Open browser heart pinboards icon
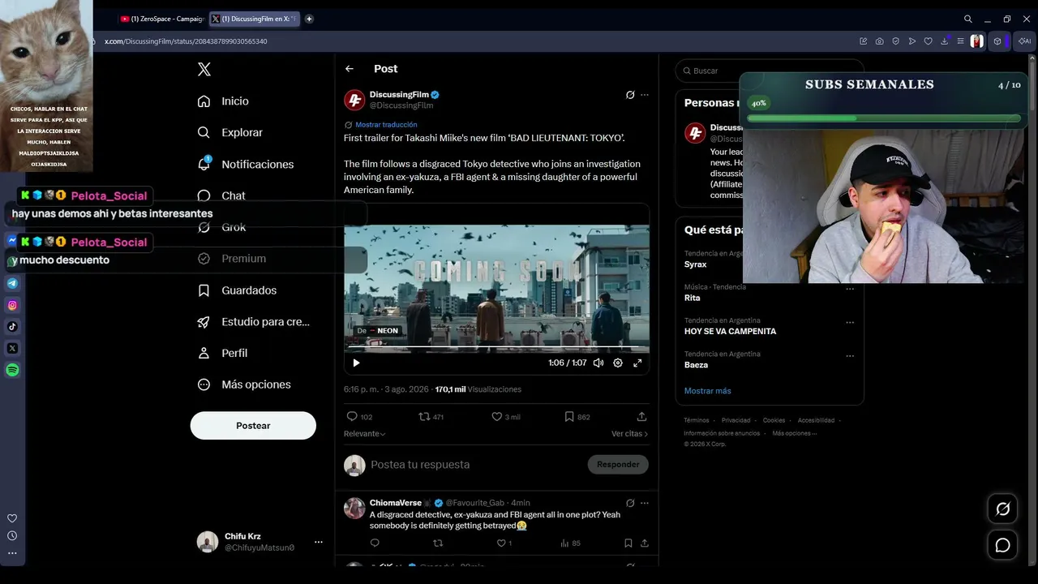 (x=929, y=41)
